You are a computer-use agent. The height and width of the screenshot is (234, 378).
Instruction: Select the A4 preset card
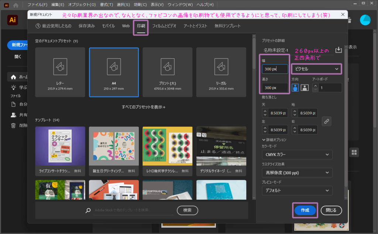[114, 72]
